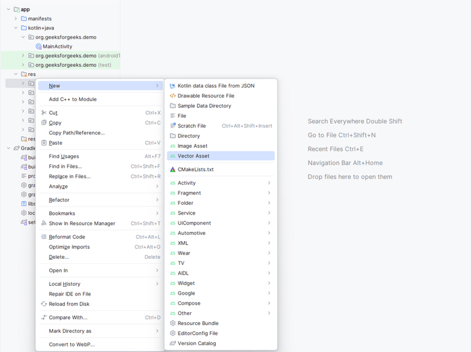
Task: Click the Gradle Scripts elephant icon
Action: 17,148
